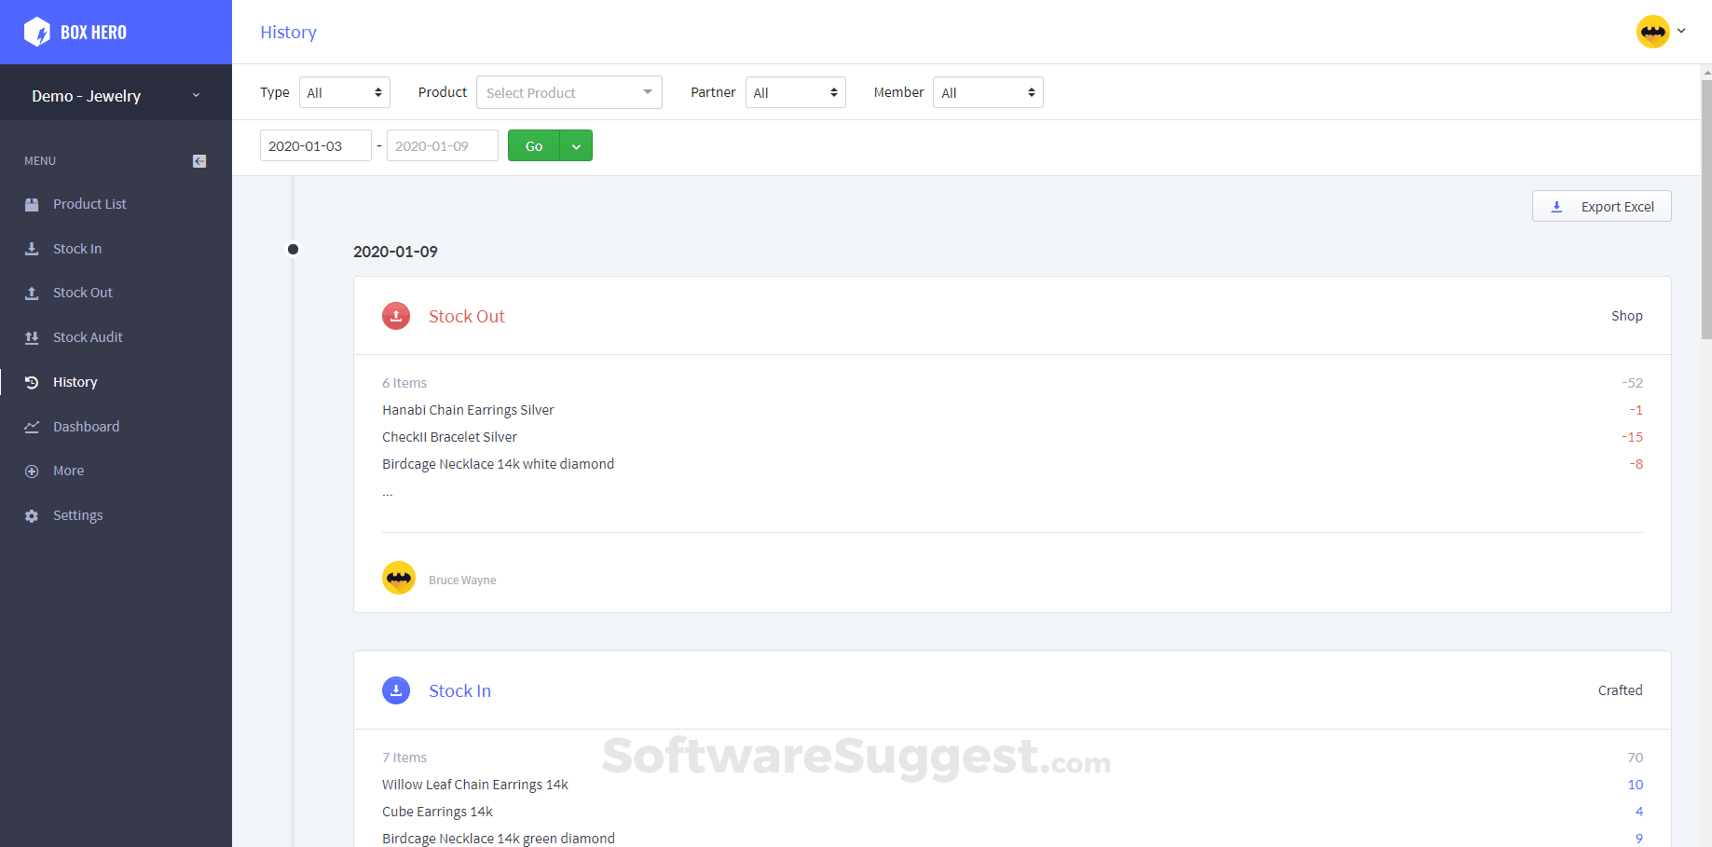Collapse the menu with the arrow icon

click(199, 161)
